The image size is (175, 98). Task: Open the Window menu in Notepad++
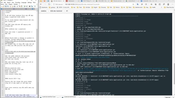coord(16,4)
